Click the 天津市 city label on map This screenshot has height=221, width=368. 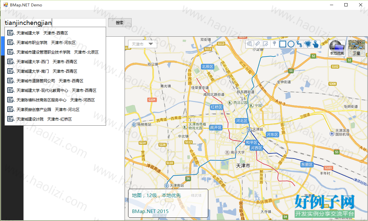point(243,166)
